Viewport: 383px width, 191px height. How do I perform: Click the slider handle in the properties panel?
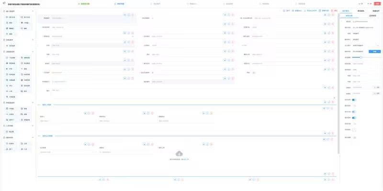point(361,57)
